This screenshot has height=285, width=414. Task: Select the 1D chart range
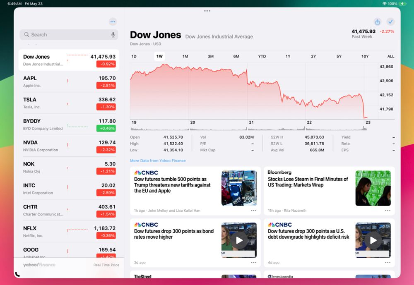[134, 56]
